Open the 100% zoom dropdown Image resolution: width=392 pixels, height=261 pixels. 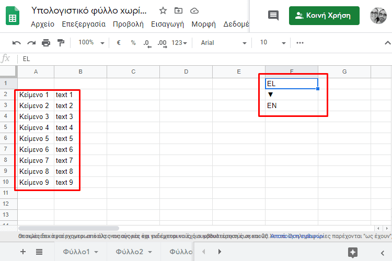[x=91, y=43]
